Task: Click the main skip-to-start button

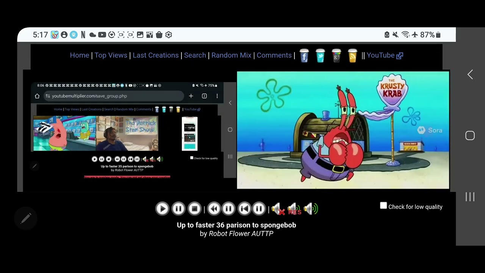Action: click(244, 209)
